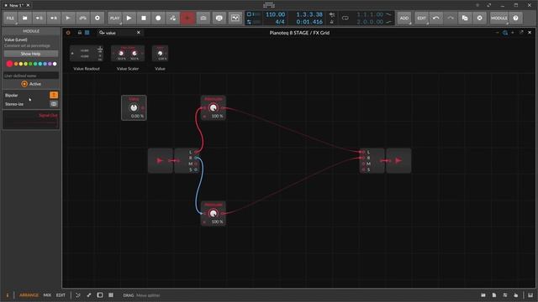The width and height of the screenshot is (538, 302).
Task: Switch to ARRANGE view
Action: click(29, 295)
